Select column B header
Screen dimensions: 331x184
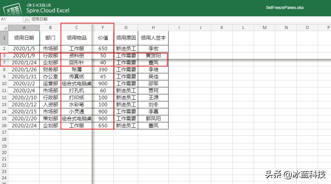point(50,28)
